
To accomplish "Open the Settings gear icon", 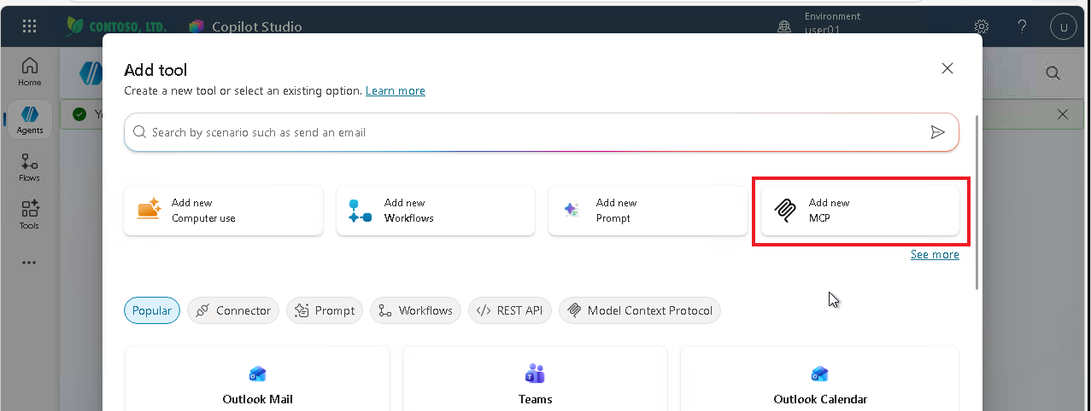I will pyautogui.click(x=982, y=26).
